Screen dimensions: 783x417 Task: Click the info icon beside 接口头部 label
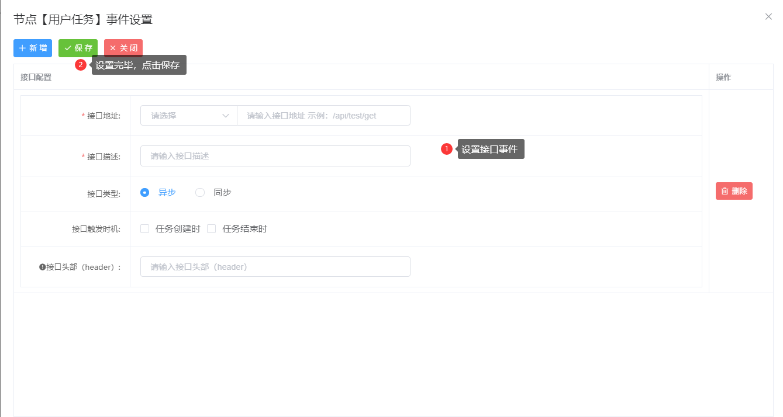click(x=43, y=267)
